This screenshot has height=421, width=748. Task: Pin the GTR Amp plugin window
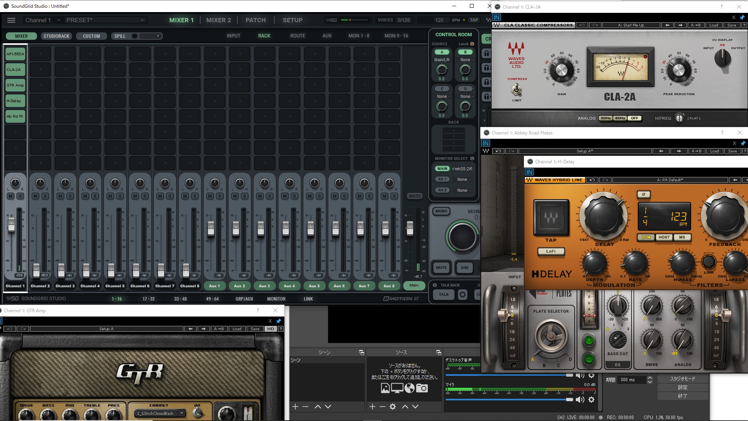(279, 321)
